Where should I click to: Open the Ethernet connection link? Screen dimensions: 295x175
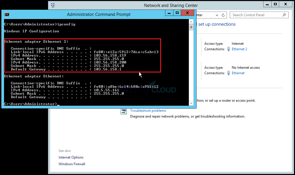(x=238, y=73)
